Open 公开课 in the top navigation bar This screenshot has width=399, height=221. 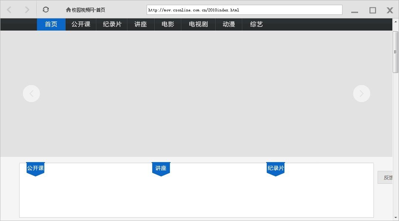coord(81,25)
